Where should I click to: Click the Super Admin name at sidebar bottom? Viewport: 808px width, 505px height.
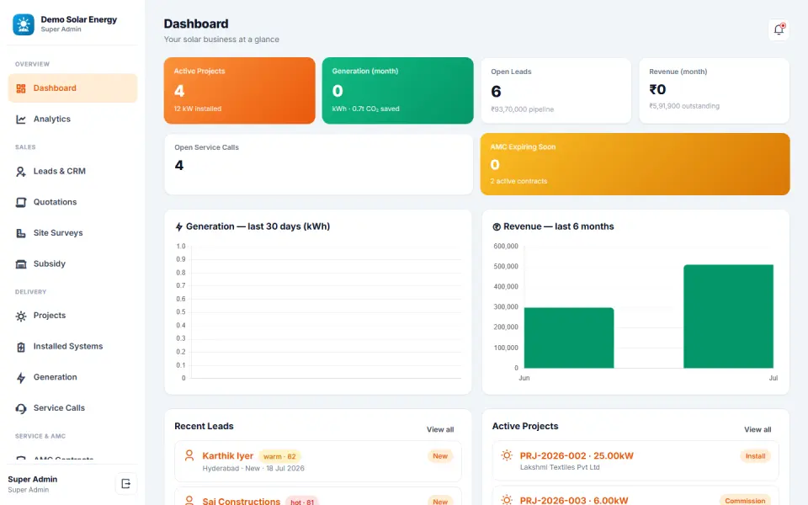(33, 479)
